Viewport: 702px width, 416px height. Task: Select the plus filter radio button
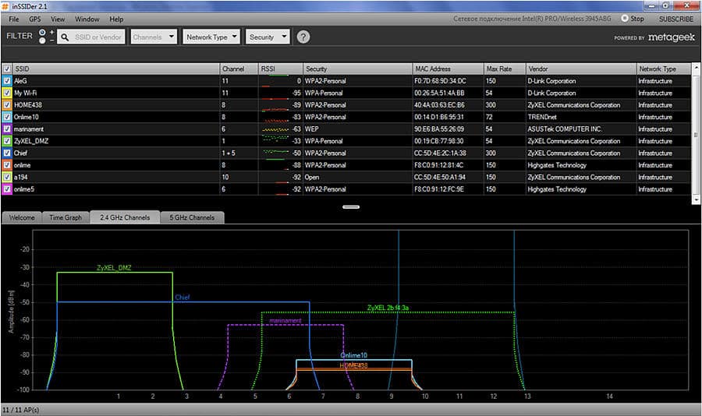tap(44, 32)
